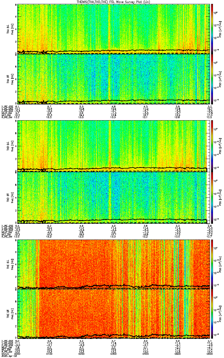The width and height of the screenshot is (224, 358).
Task: Click the PSD color bar beside THA B-perpendicular panel
Action: [212, 29]
